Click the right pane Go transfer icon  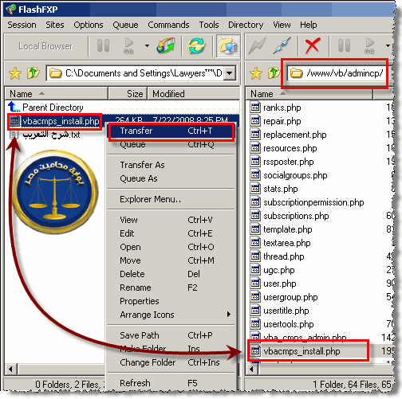pos(369,46)
